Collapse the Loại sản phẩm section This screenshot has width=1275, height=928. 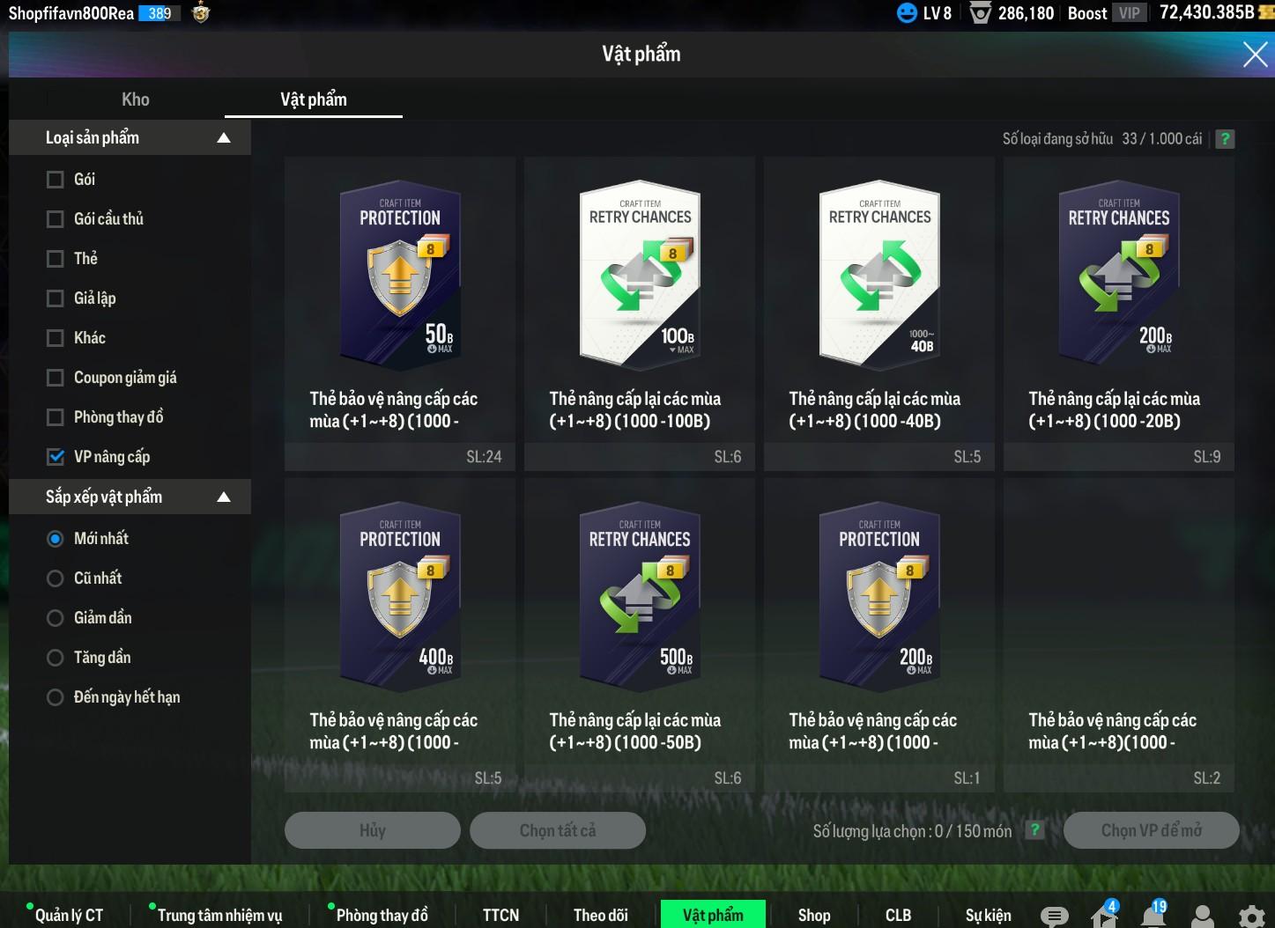coord(224,138)
